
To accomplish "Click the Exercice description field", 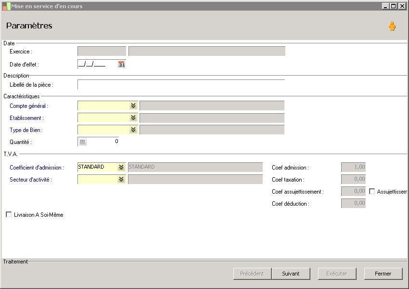I will [207, 51].
